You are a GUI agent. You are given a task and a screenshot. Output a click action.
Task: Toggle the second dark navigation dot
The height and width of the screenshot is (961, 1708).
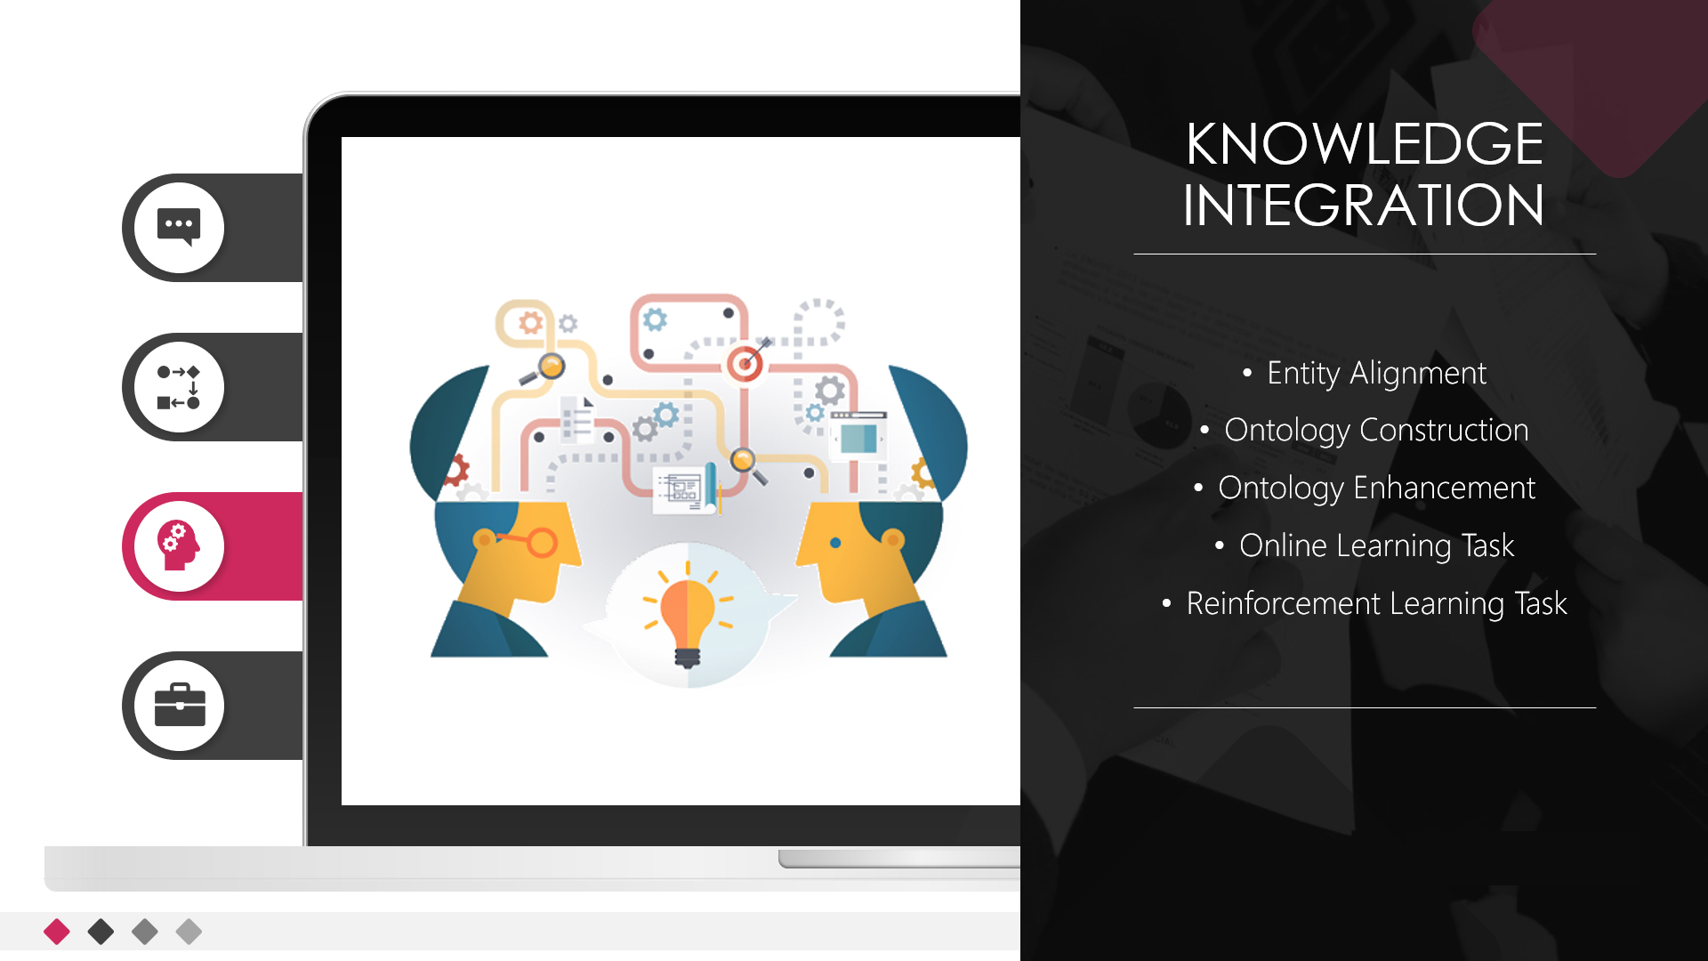(x=100, y=933)
